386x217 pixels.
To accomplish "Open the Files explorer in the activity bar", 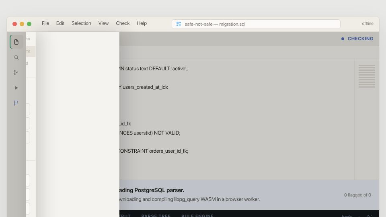I will pos(16,42).
